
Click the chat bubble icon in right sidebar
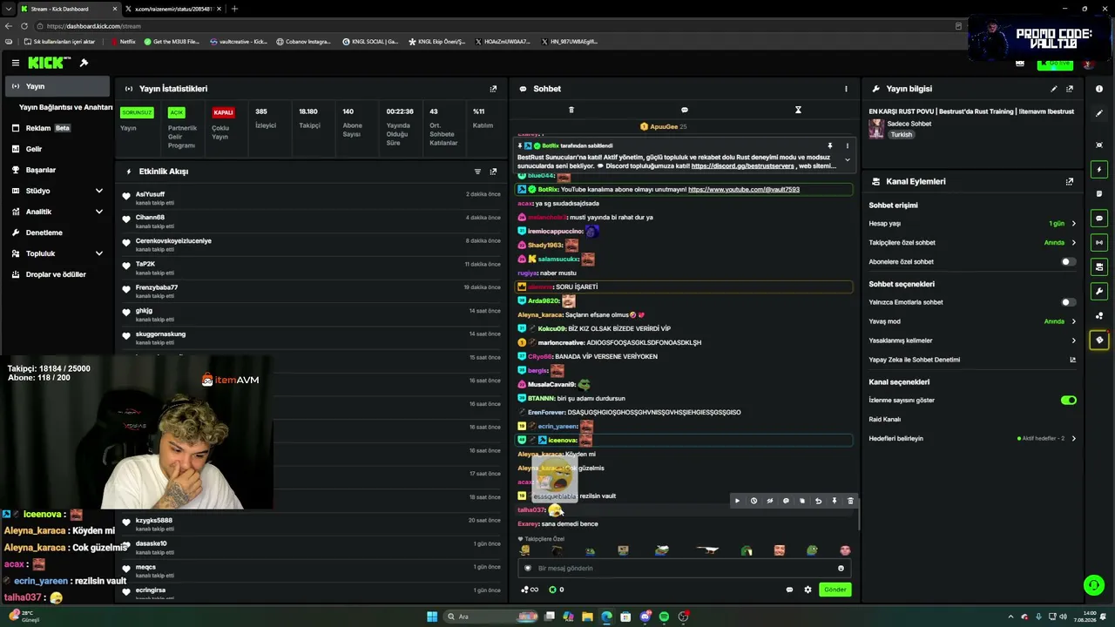1099,218
